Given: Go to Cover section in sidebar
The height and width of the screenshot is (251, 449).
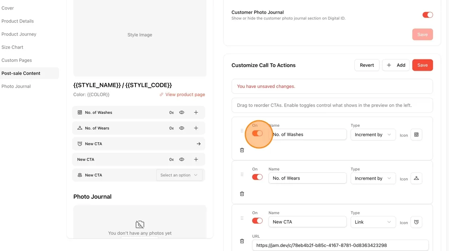Looking at the screenshot, I should pos(8,8).
